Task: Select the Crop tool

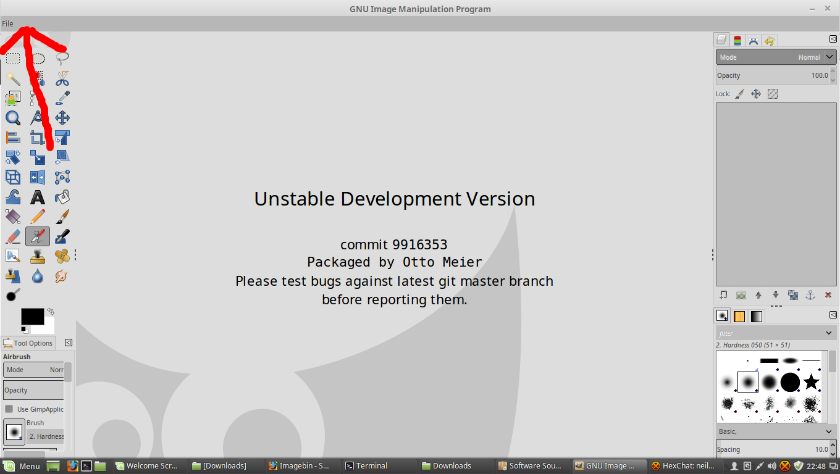Action: [x=38, y=138]
